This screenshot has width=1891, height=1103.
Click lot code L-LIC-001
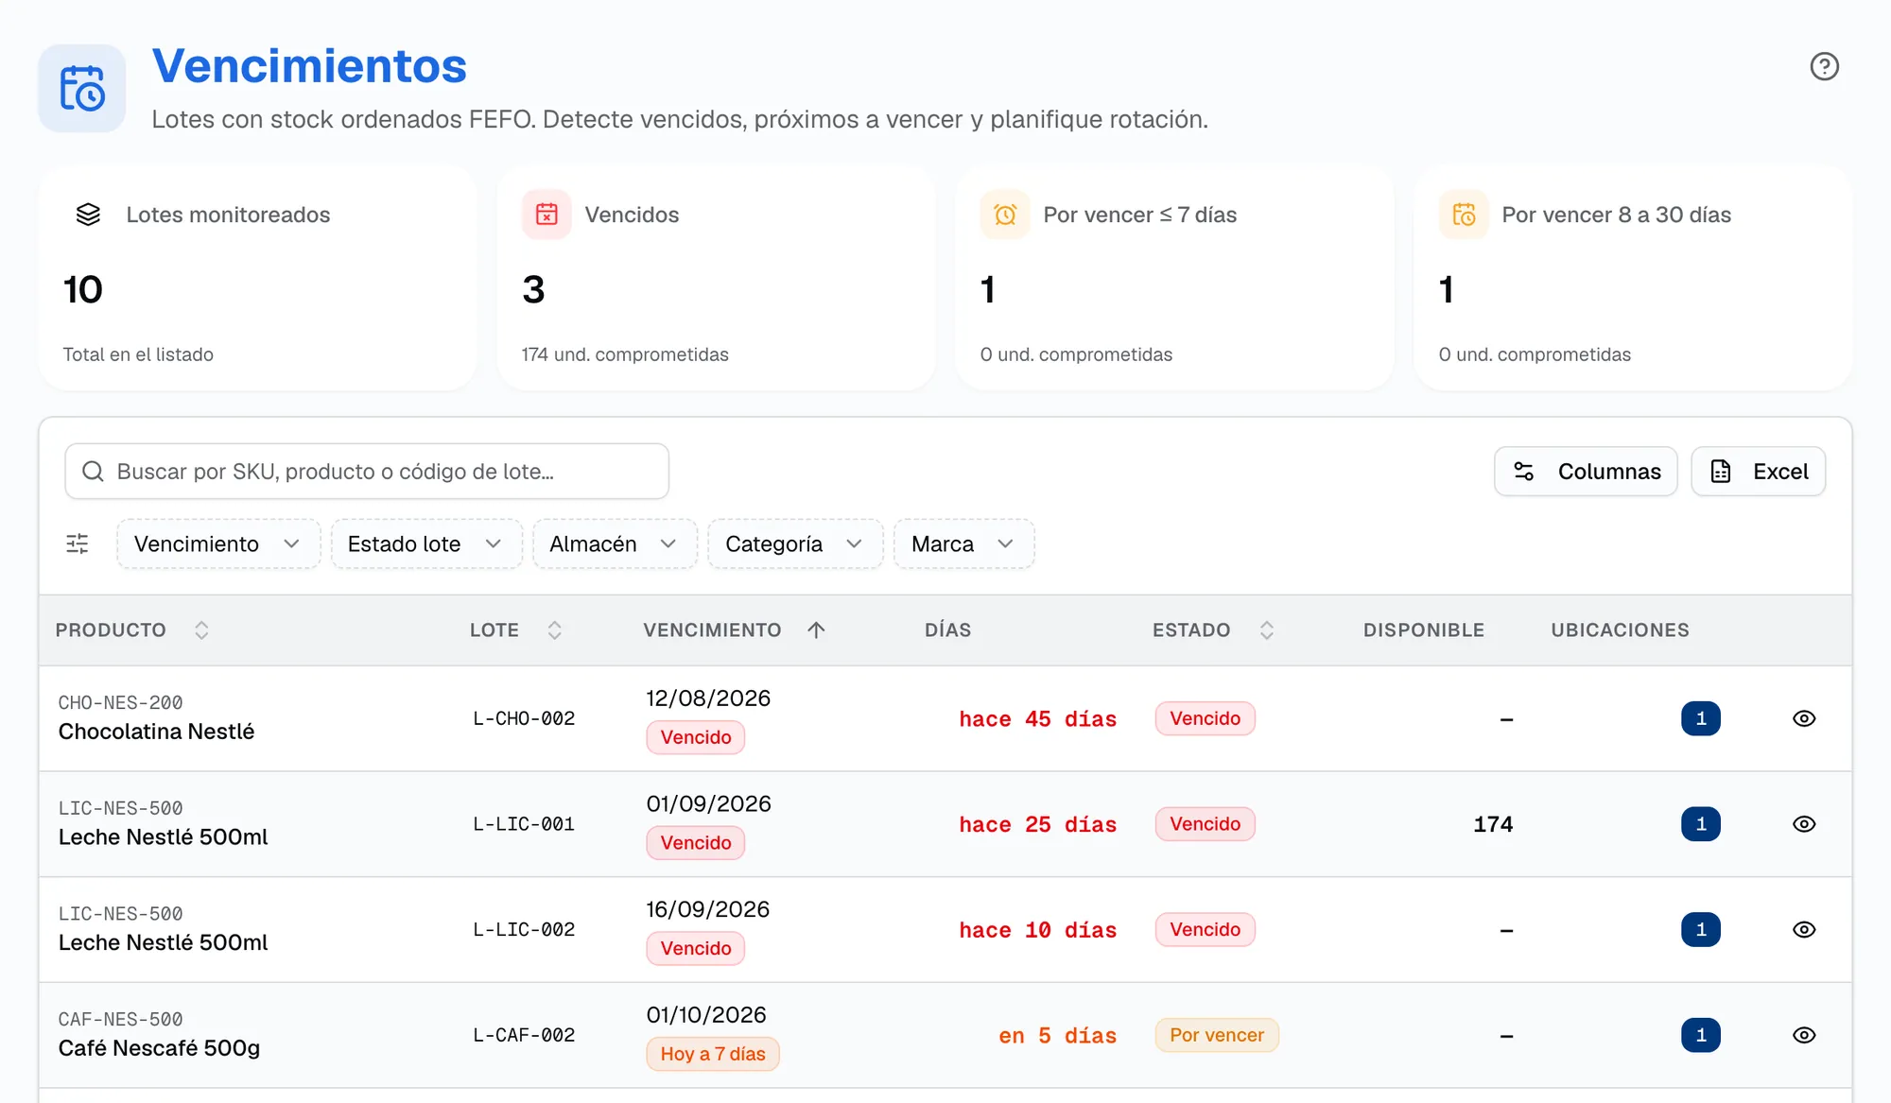pos(524,824)
